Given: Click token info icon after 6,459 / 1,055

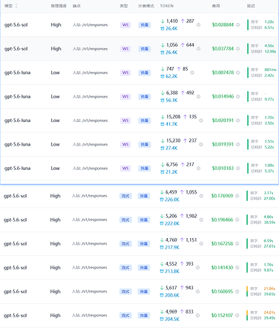Looking at the screenshot, I should click(x=201, y=195).
